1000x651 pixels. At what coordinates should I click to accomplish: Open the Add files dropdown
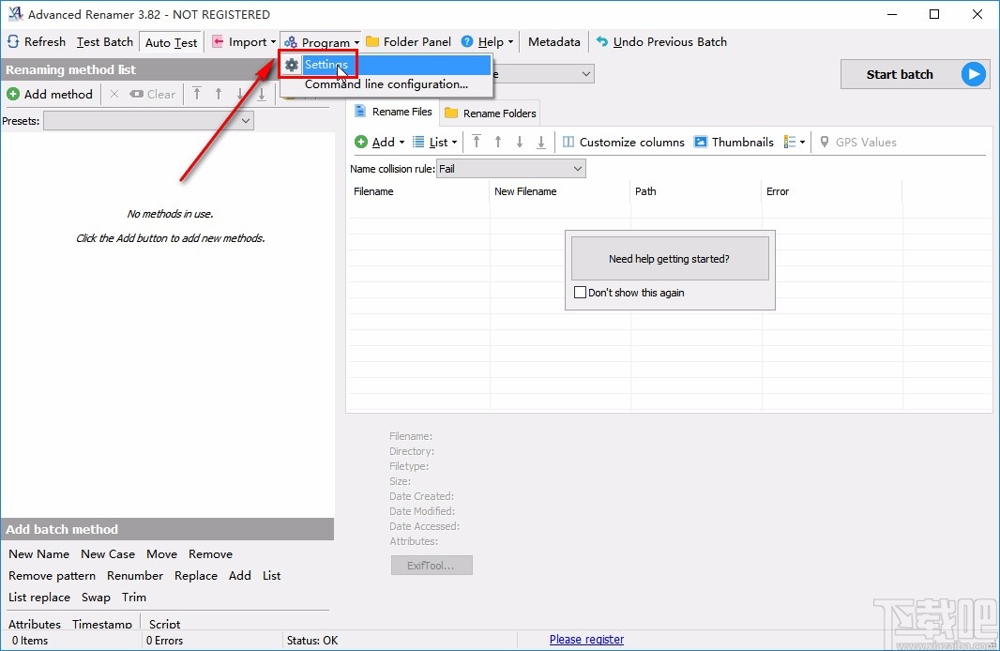pyautogui.click(x=380, y=143)
